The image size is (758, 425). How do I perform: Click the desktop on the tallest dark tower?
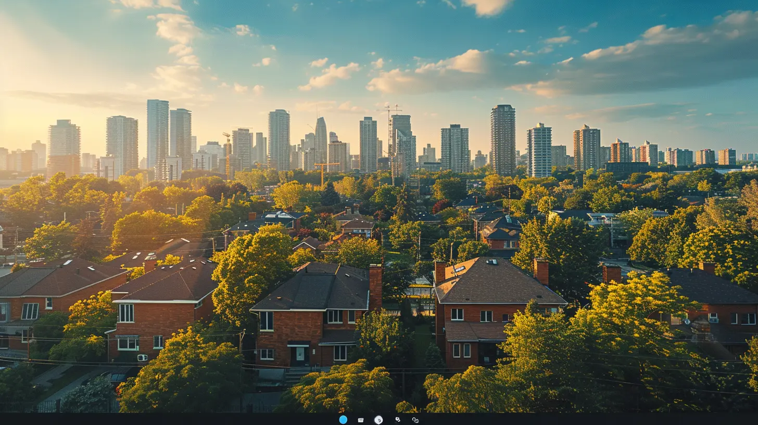502,140
